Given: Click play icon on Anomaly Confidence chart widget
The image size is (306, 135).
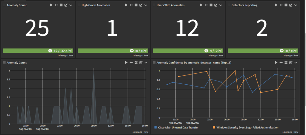Looking at the screenshot, I should [276, 63].
